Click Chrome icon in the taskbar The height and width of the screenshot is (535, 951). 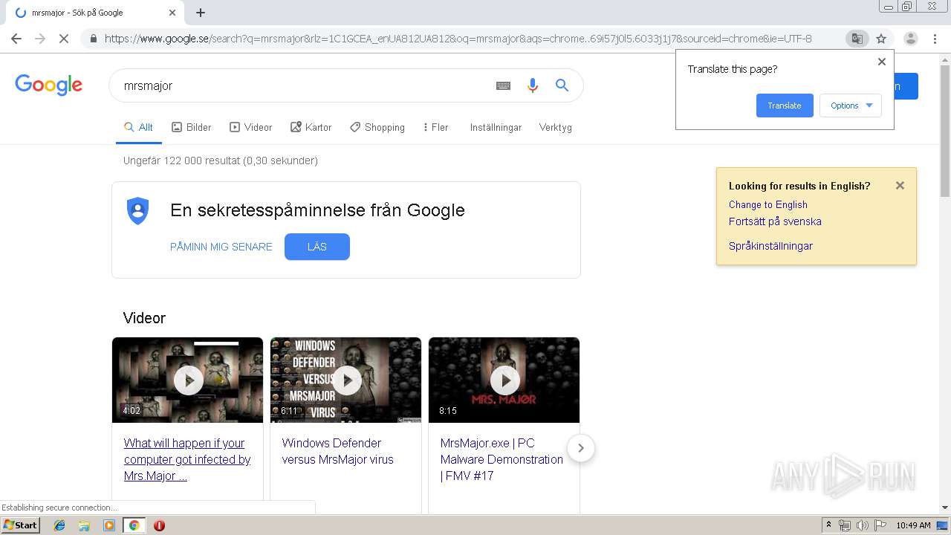pos(134,525)
